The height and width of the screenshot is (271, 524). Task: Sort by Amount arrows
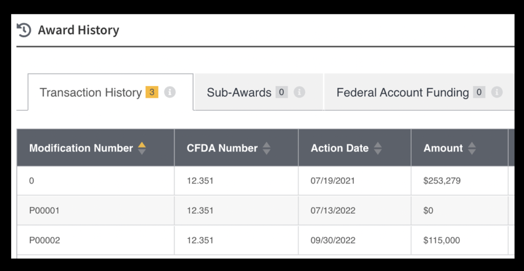[x=471, y=148]
